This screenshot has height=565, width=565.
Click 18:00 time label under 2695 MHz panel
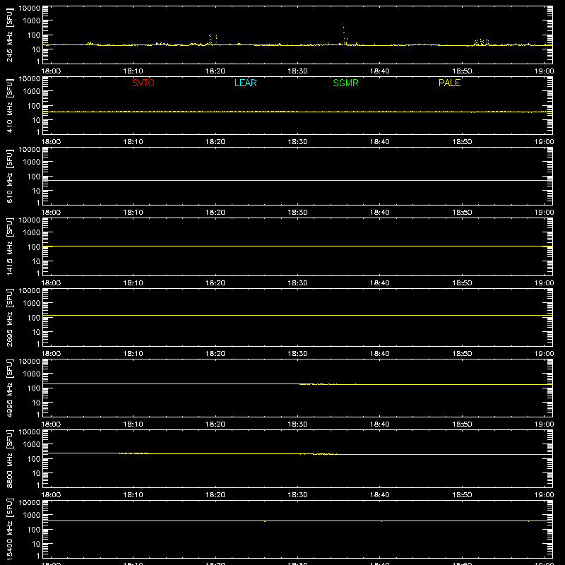pyautogui.click(x=51, y=354)
